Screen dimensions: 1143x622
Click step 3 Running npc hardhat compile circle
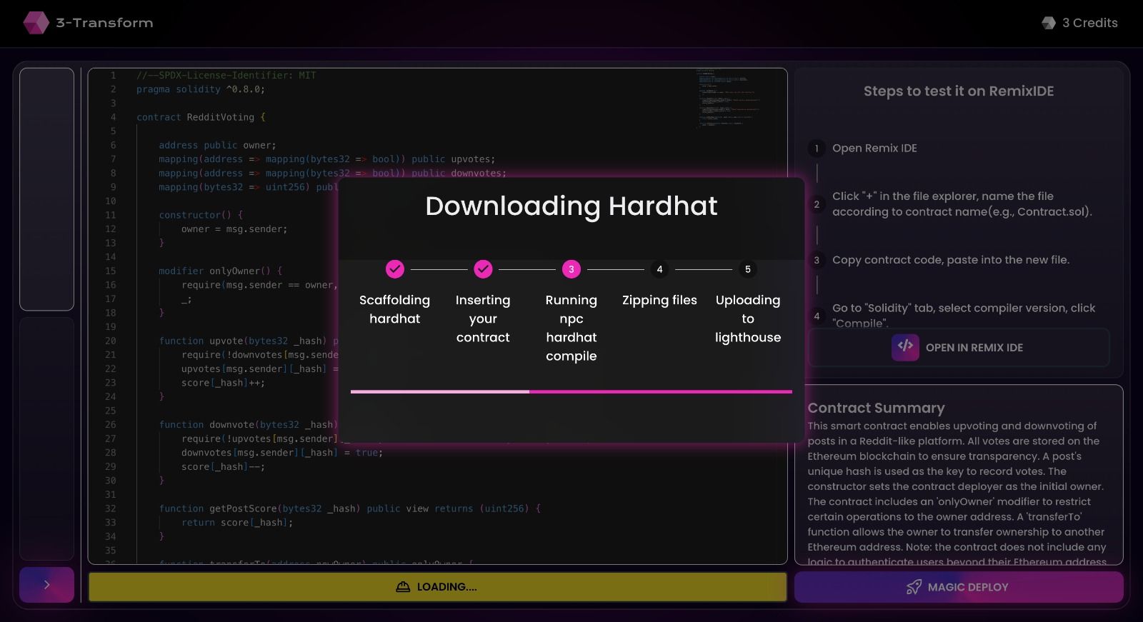point(571,269)
